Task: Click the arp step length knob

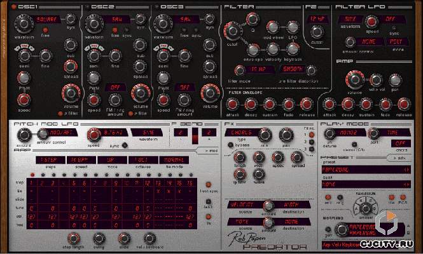Action: [73, 239]
